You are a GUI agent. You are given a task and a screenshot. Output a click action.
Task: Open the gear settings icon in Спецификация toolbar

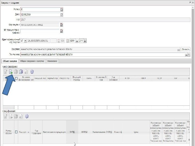coord(27,116)
